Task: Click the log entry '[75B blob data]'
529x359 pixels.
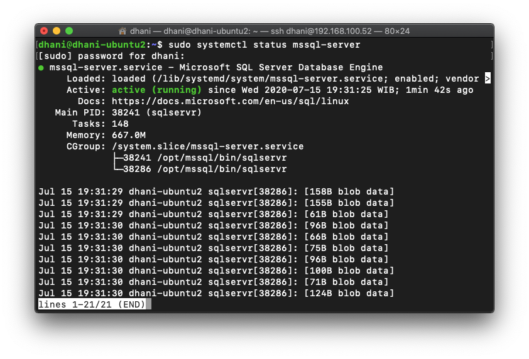Action: click(x=346, y=248)
